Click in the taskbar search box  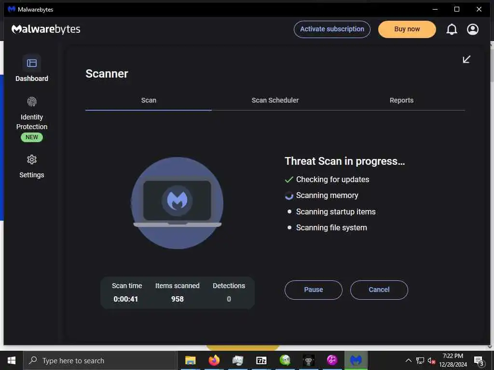101,360
